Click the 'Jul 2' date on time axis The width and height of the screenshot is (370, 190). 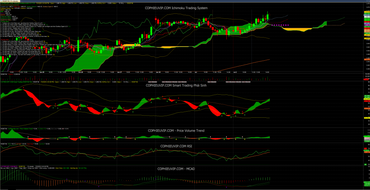point(235,72)
